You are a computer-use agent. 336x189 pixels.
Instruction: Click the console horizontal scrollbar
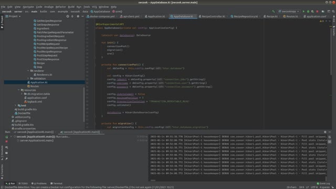(153, 180)
